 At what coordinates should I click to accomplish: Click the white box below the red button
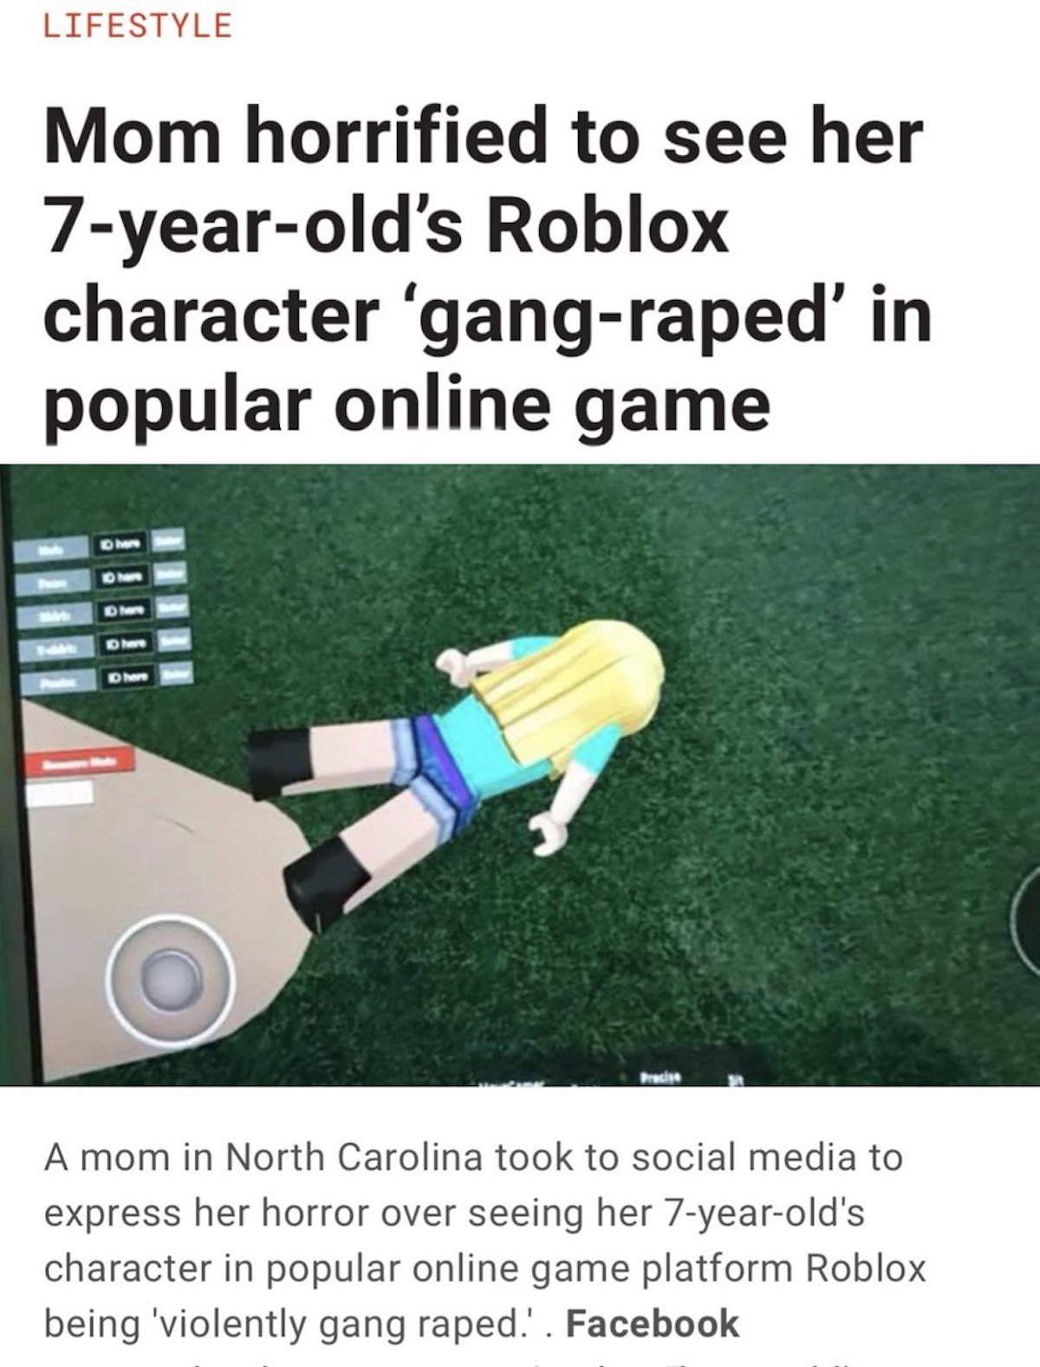pos(59,792)
